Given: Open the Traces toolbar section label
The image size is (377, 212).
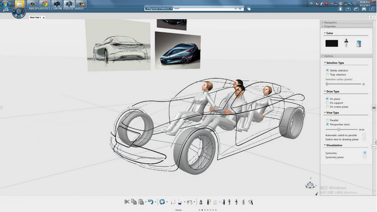Looking at the screenshot, I should click(x=179, y=210).
